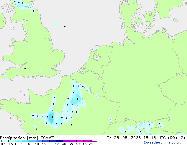
Task: Click the '35' legend scale label
Action: 71,144
